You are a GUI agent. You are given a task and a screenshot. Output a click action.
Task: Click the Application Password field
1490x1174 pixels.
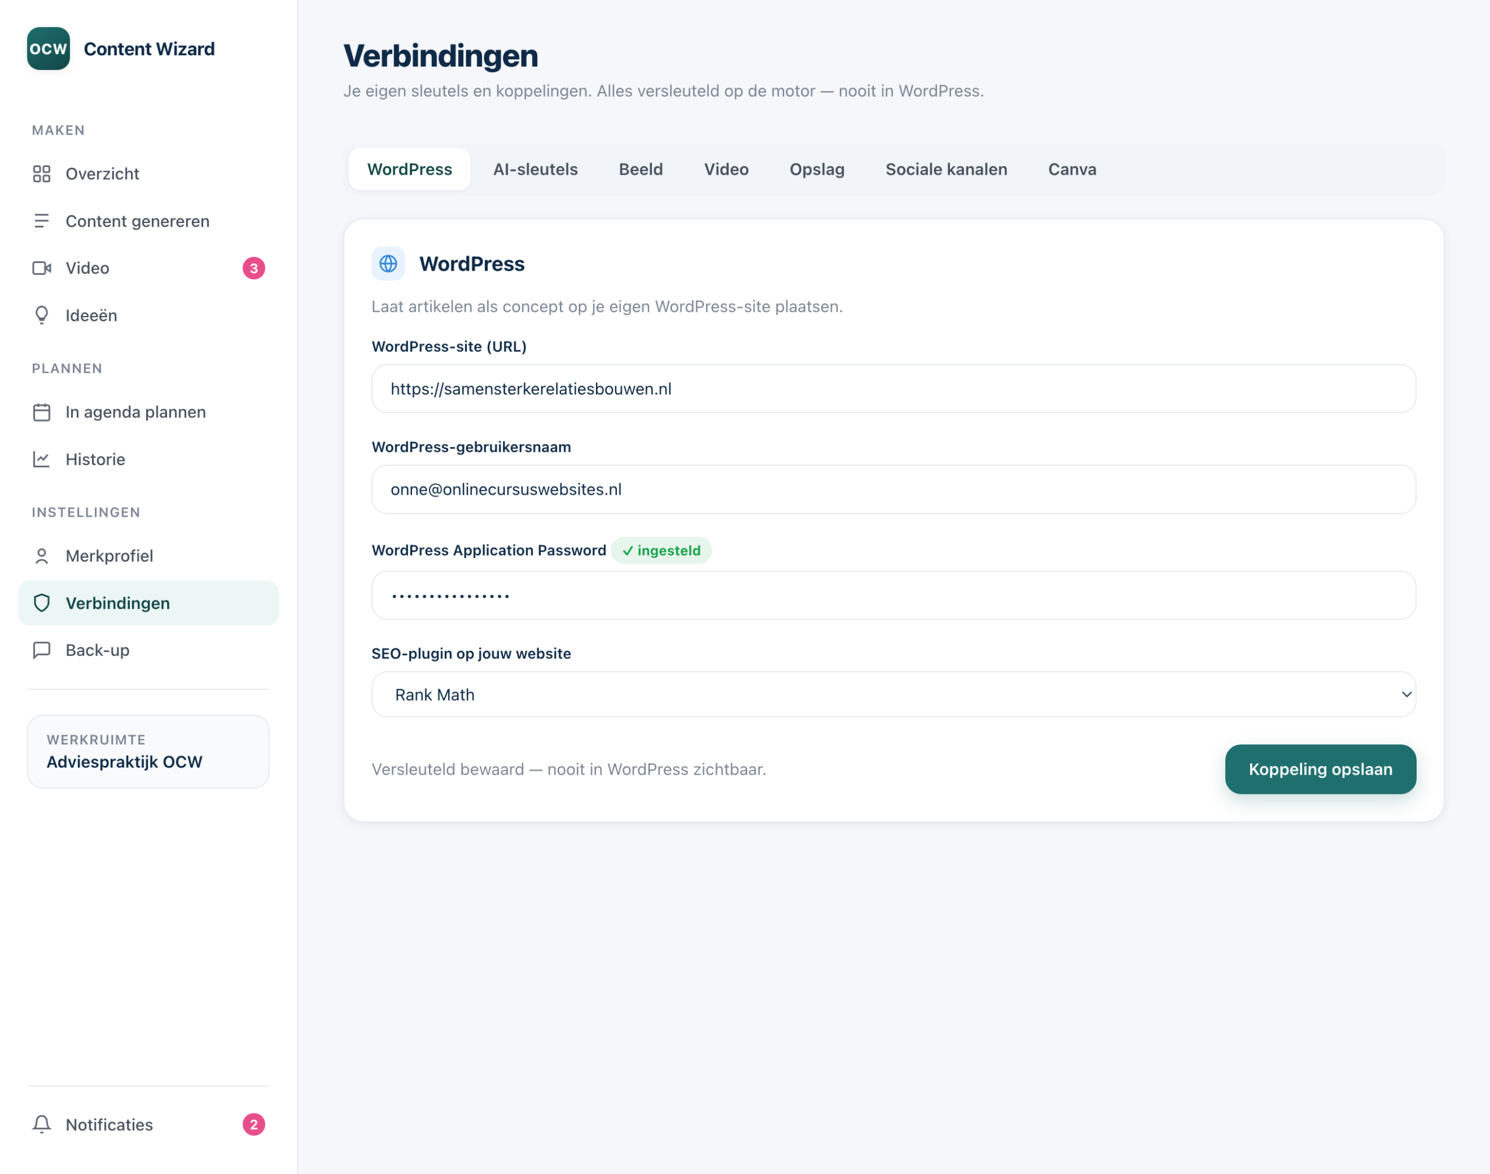tap(893, 595)
